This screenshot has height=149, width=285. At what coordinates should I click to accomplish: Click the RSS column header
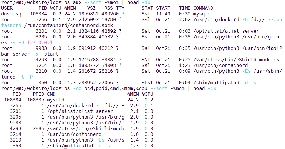click(109, 8)
